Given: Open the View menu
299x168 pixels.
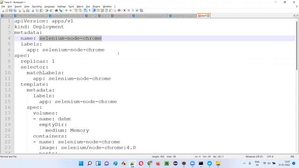Looking at the screenshot, I should [x=27, y=7].
